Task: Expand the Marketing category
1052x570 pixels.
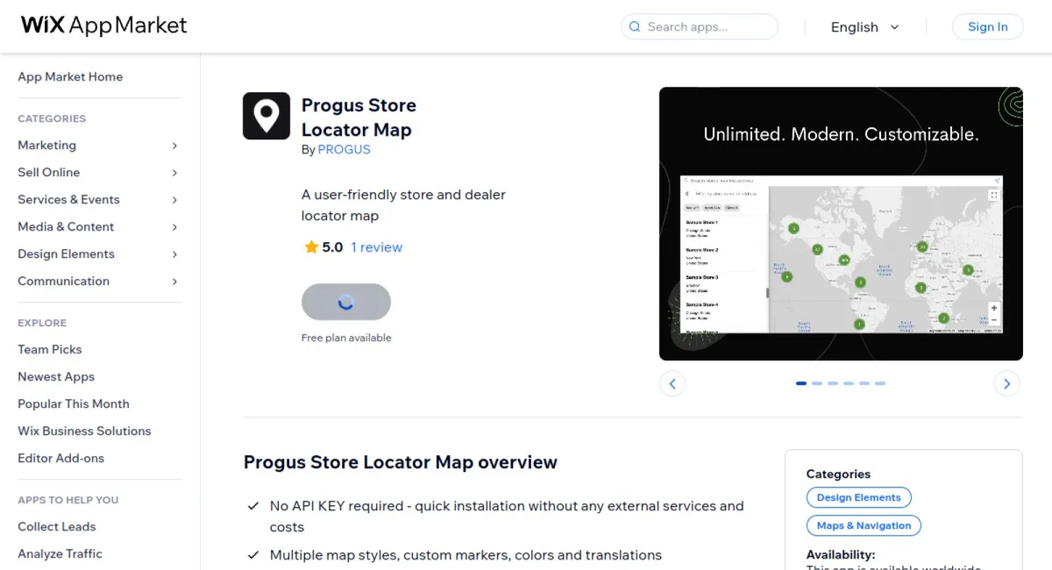Action: (x=174, y=146)
